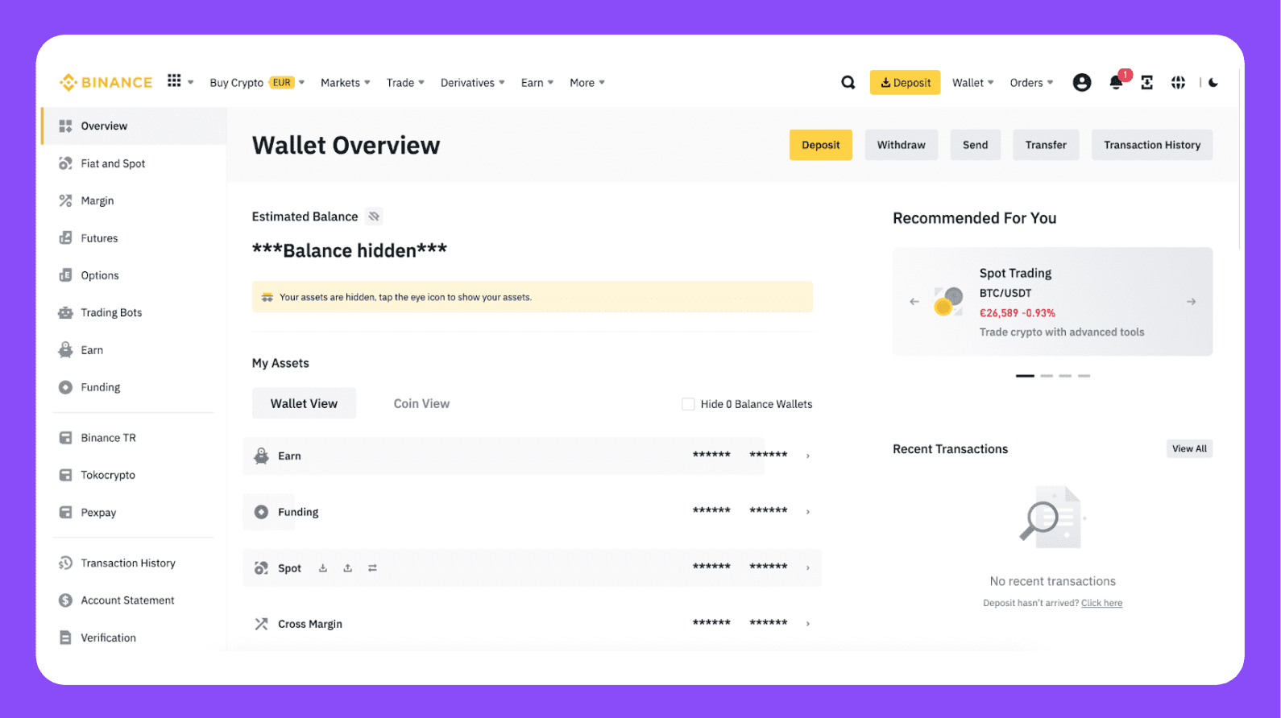Screen dimensions: 1281x718
Task: Follow the Click here link
Action: [x=1101, y=603]
